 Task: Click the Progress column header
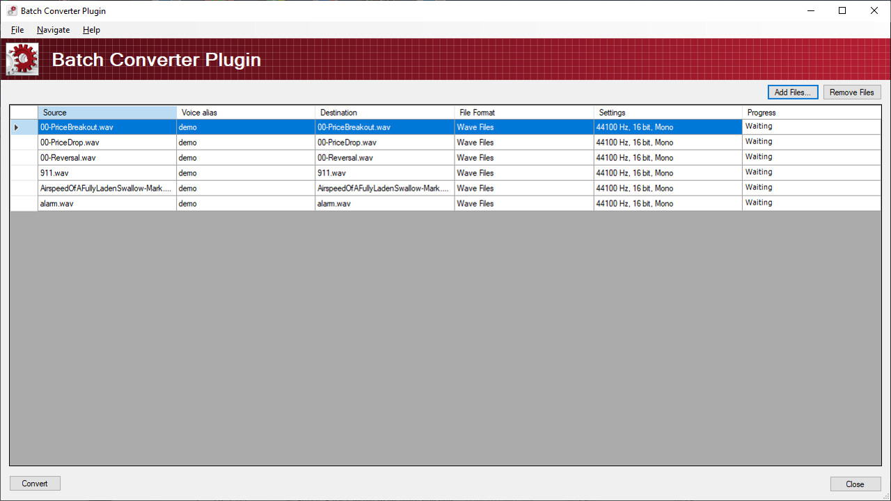811,112
